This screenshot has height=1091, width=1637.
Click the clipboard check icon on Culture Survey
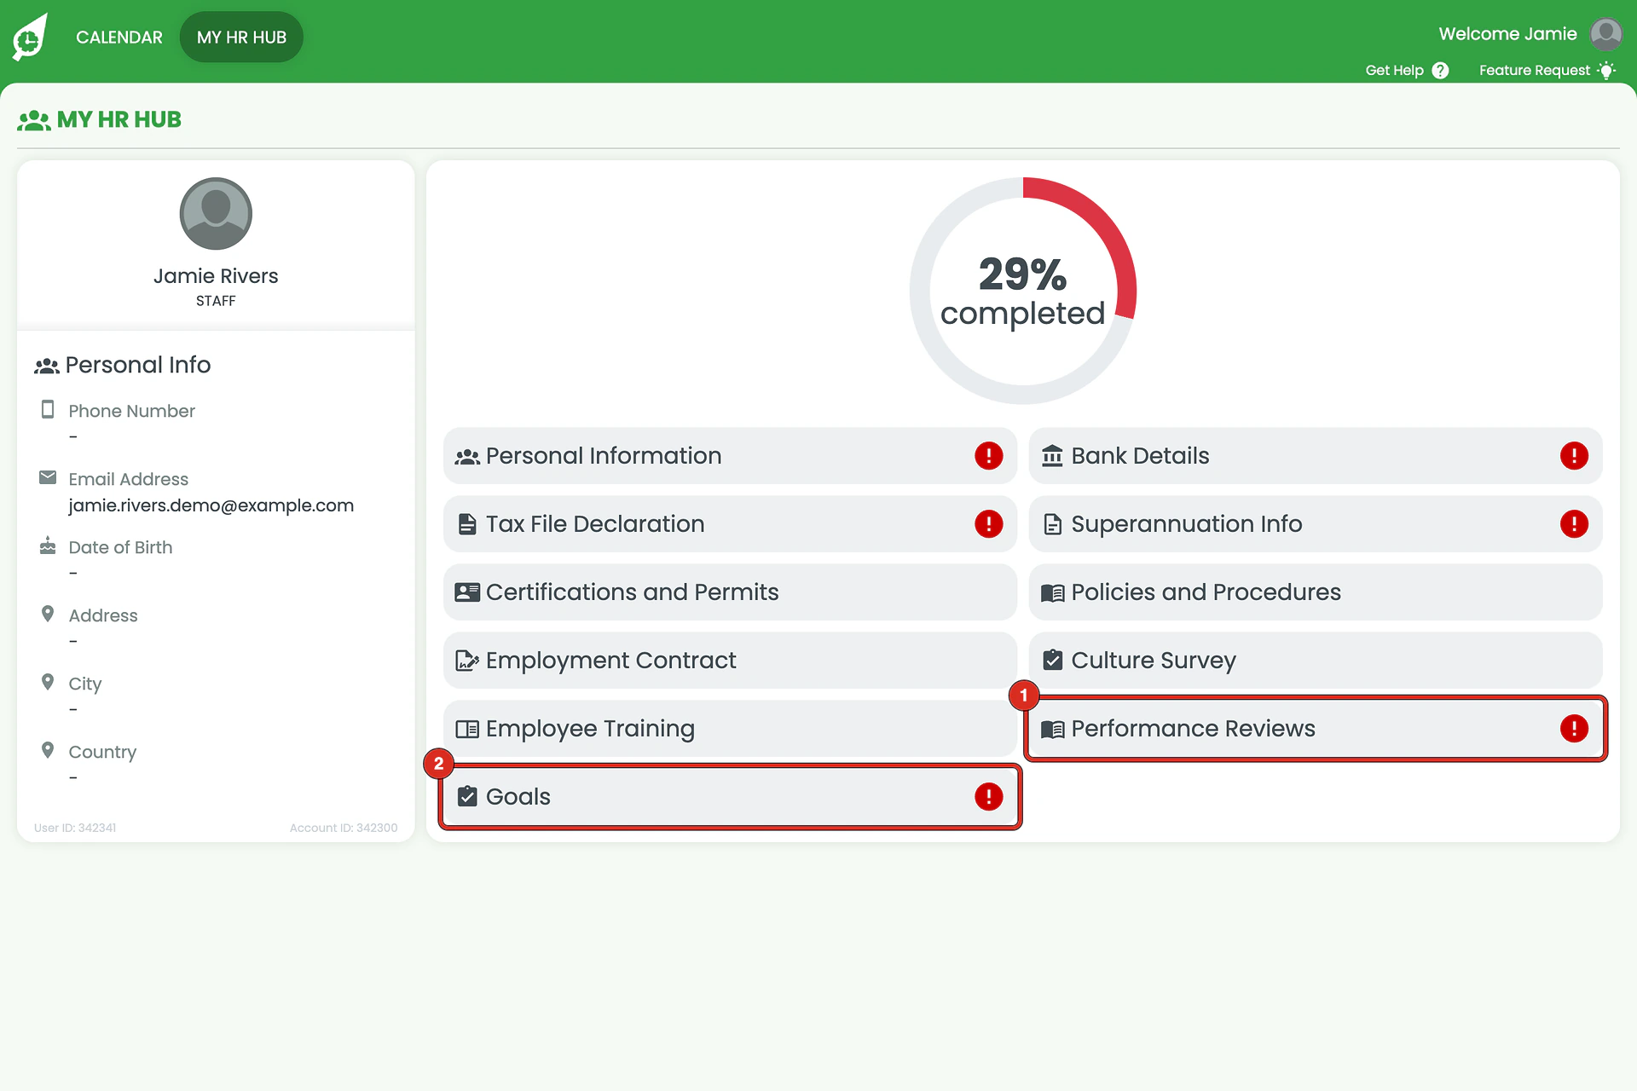click(1052, 660)
